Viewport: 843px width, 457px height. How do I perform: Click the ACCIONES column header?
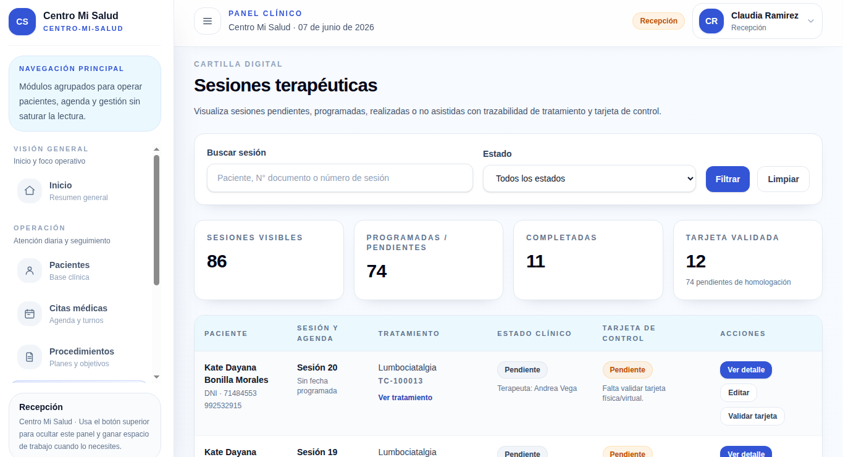(x=743, y=333)
